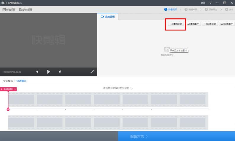Viewport: 235px width, 141px height.
Task: Select the 添加剪辑 tab
Action: point(107,17)
